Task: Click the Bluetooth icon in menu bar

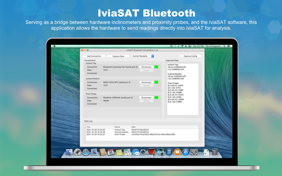Action: pos(178,46)
